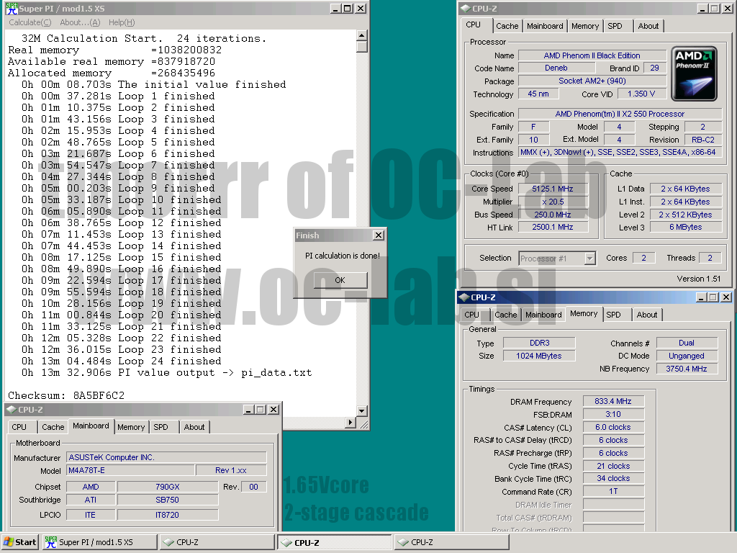
Task: Click the CPU-Z title icon in top-right window
Action: click(x=466, y=9)
